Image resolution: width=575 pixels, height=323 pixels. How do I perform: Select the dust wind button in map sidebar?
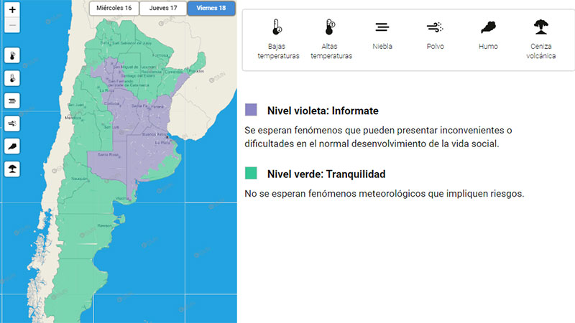click(12, 123)
